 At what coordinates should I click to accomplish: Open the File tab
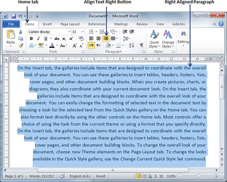point(11,24)
